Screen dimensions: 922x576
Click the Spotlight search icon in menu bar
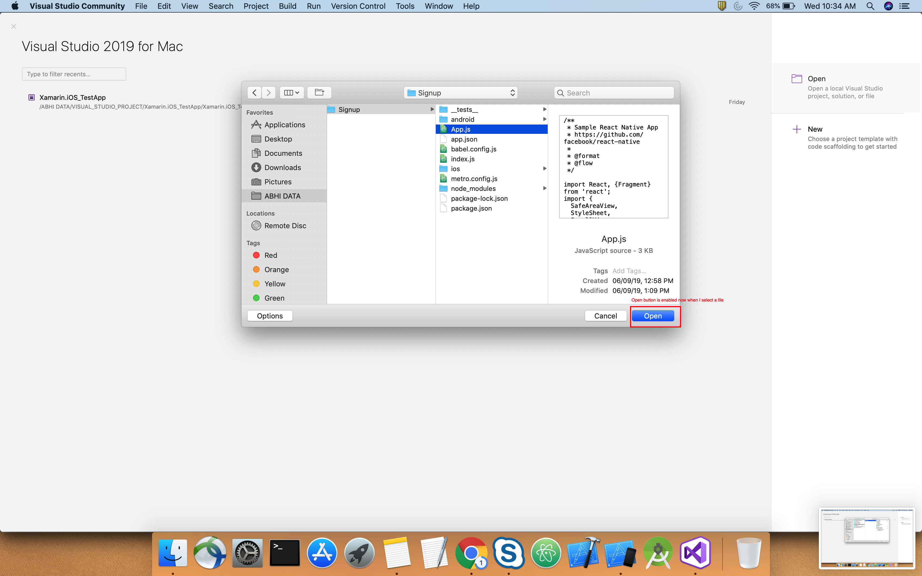coord(870,6)
